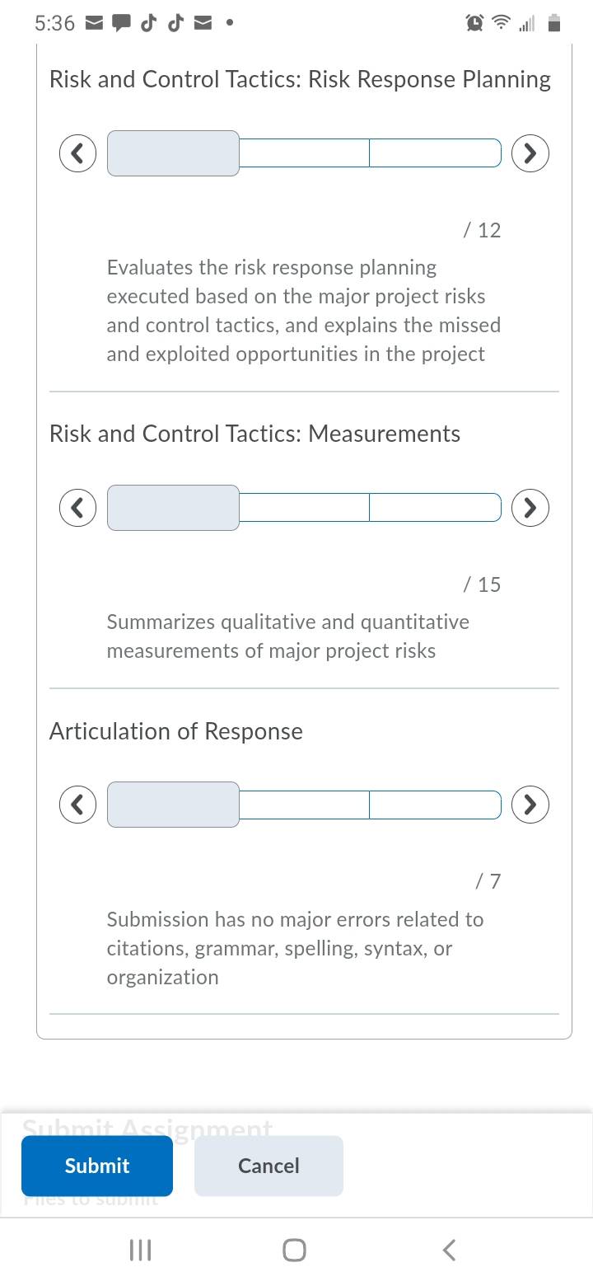Select first level segment for Articulation of Response

coord(173,804)
